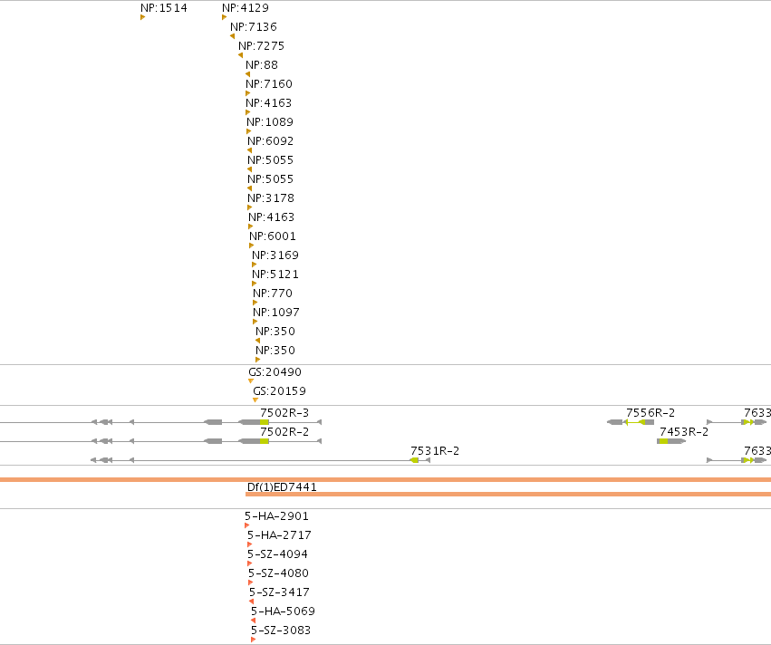
Task: Select the red marker beneath 5-HA-2717
Action: [250, 544]
